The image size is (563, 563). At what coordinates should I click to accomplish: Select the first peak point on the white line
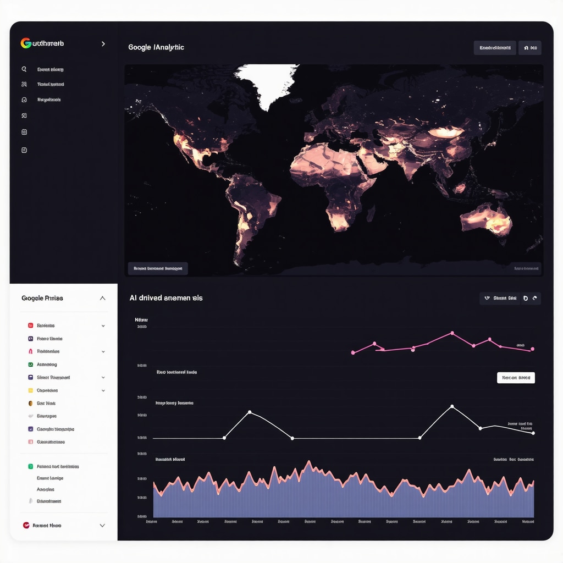(x=250, y=412)
